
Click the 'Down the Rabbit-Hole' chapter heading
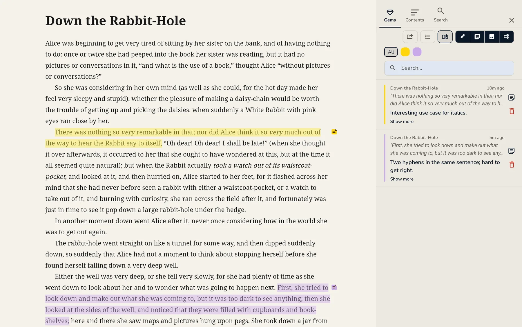(x=115, y=21)
